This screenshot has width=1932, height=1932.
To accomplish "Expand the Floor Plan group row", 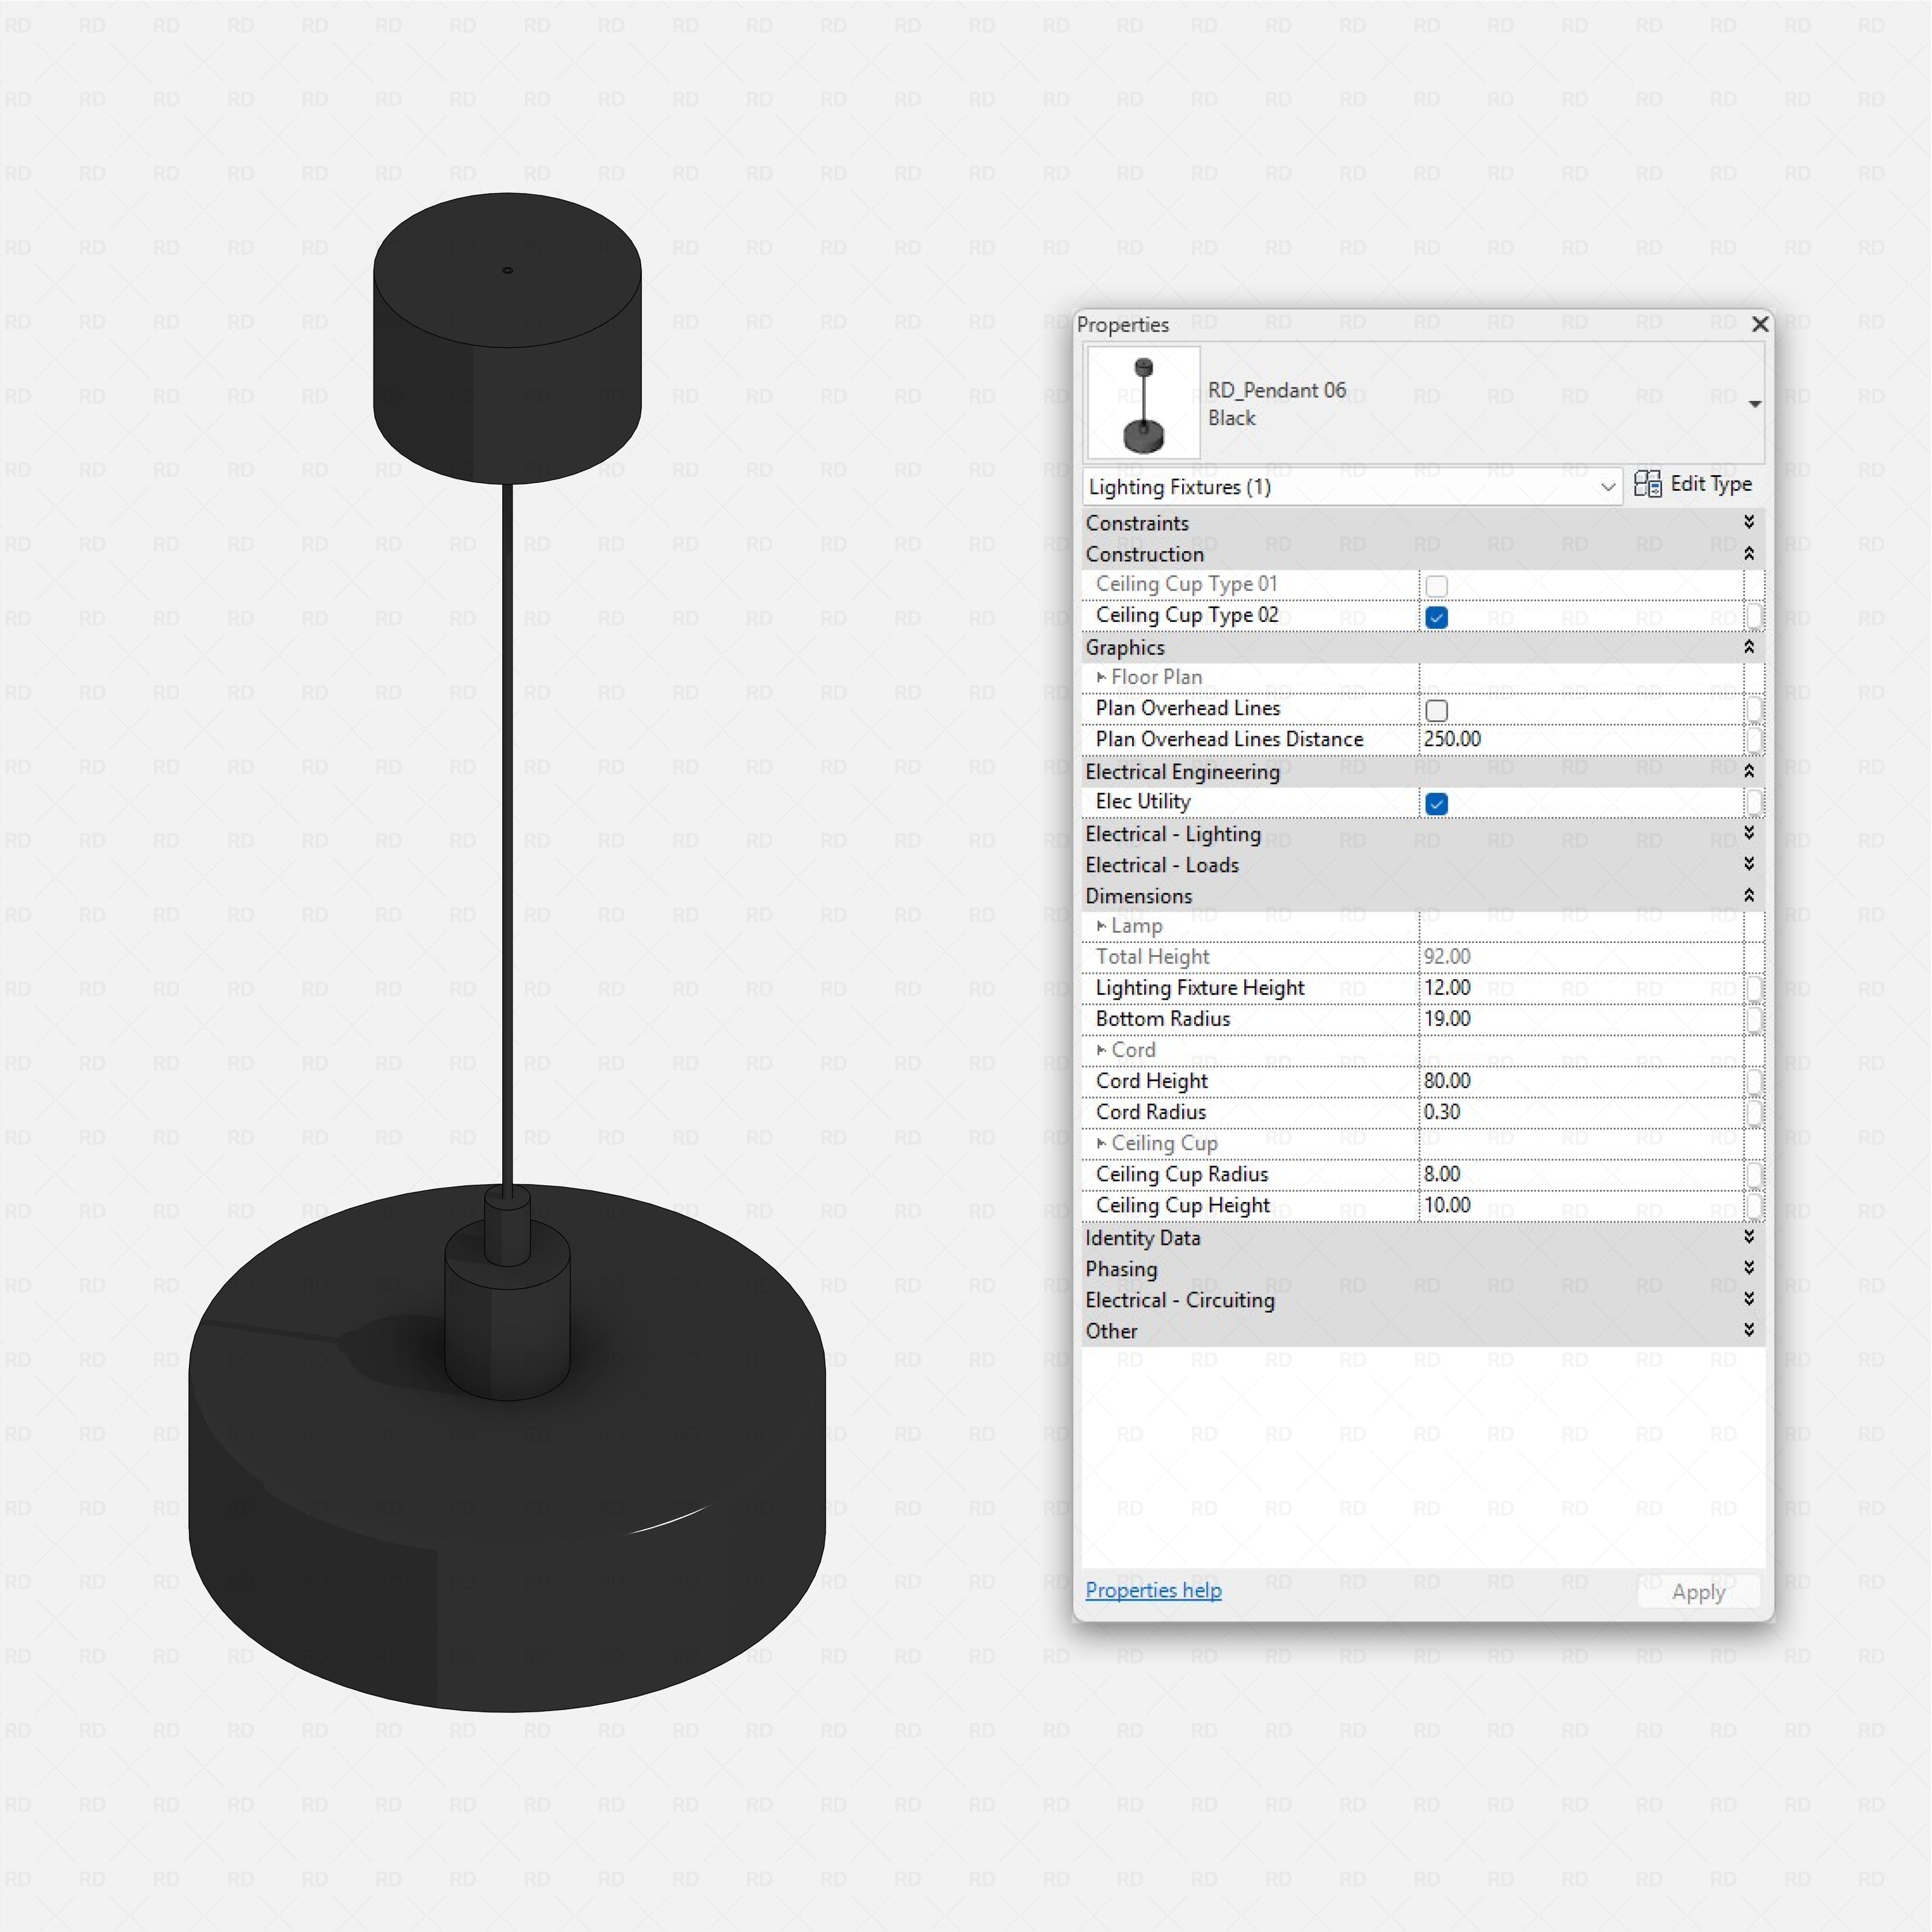I will (x=1101, y=677).
